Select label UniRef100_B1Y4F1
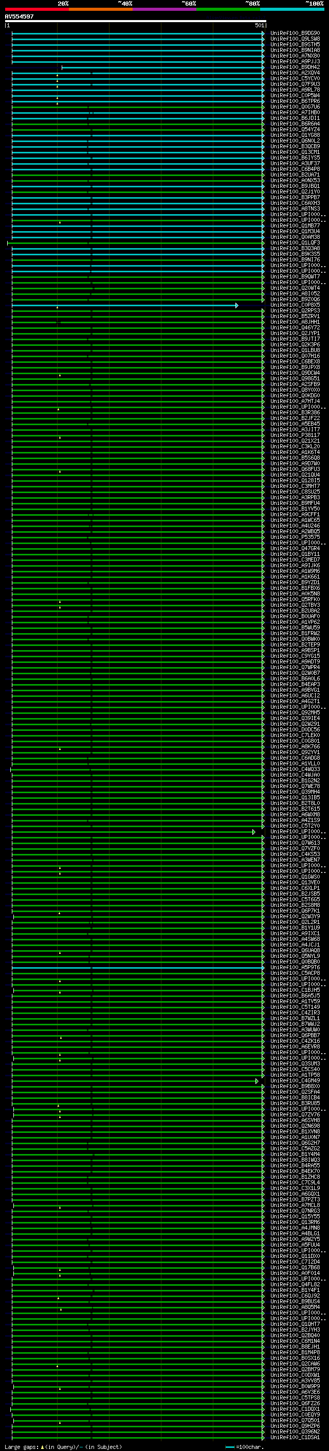Image resolution: width=329 pixels, height=1451 pixels. pyautogui.click(x=295, y=1290)
